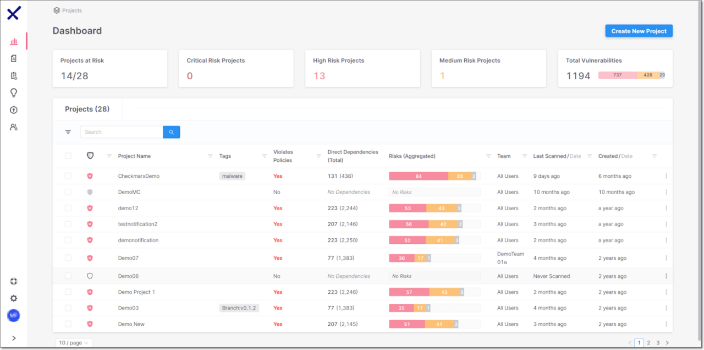Open the 10 / page size dropdown
704x350 pixels.
74,343
